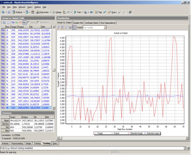
Task: Click the 1:1 reset zoom icon
Action: point(70,28)
